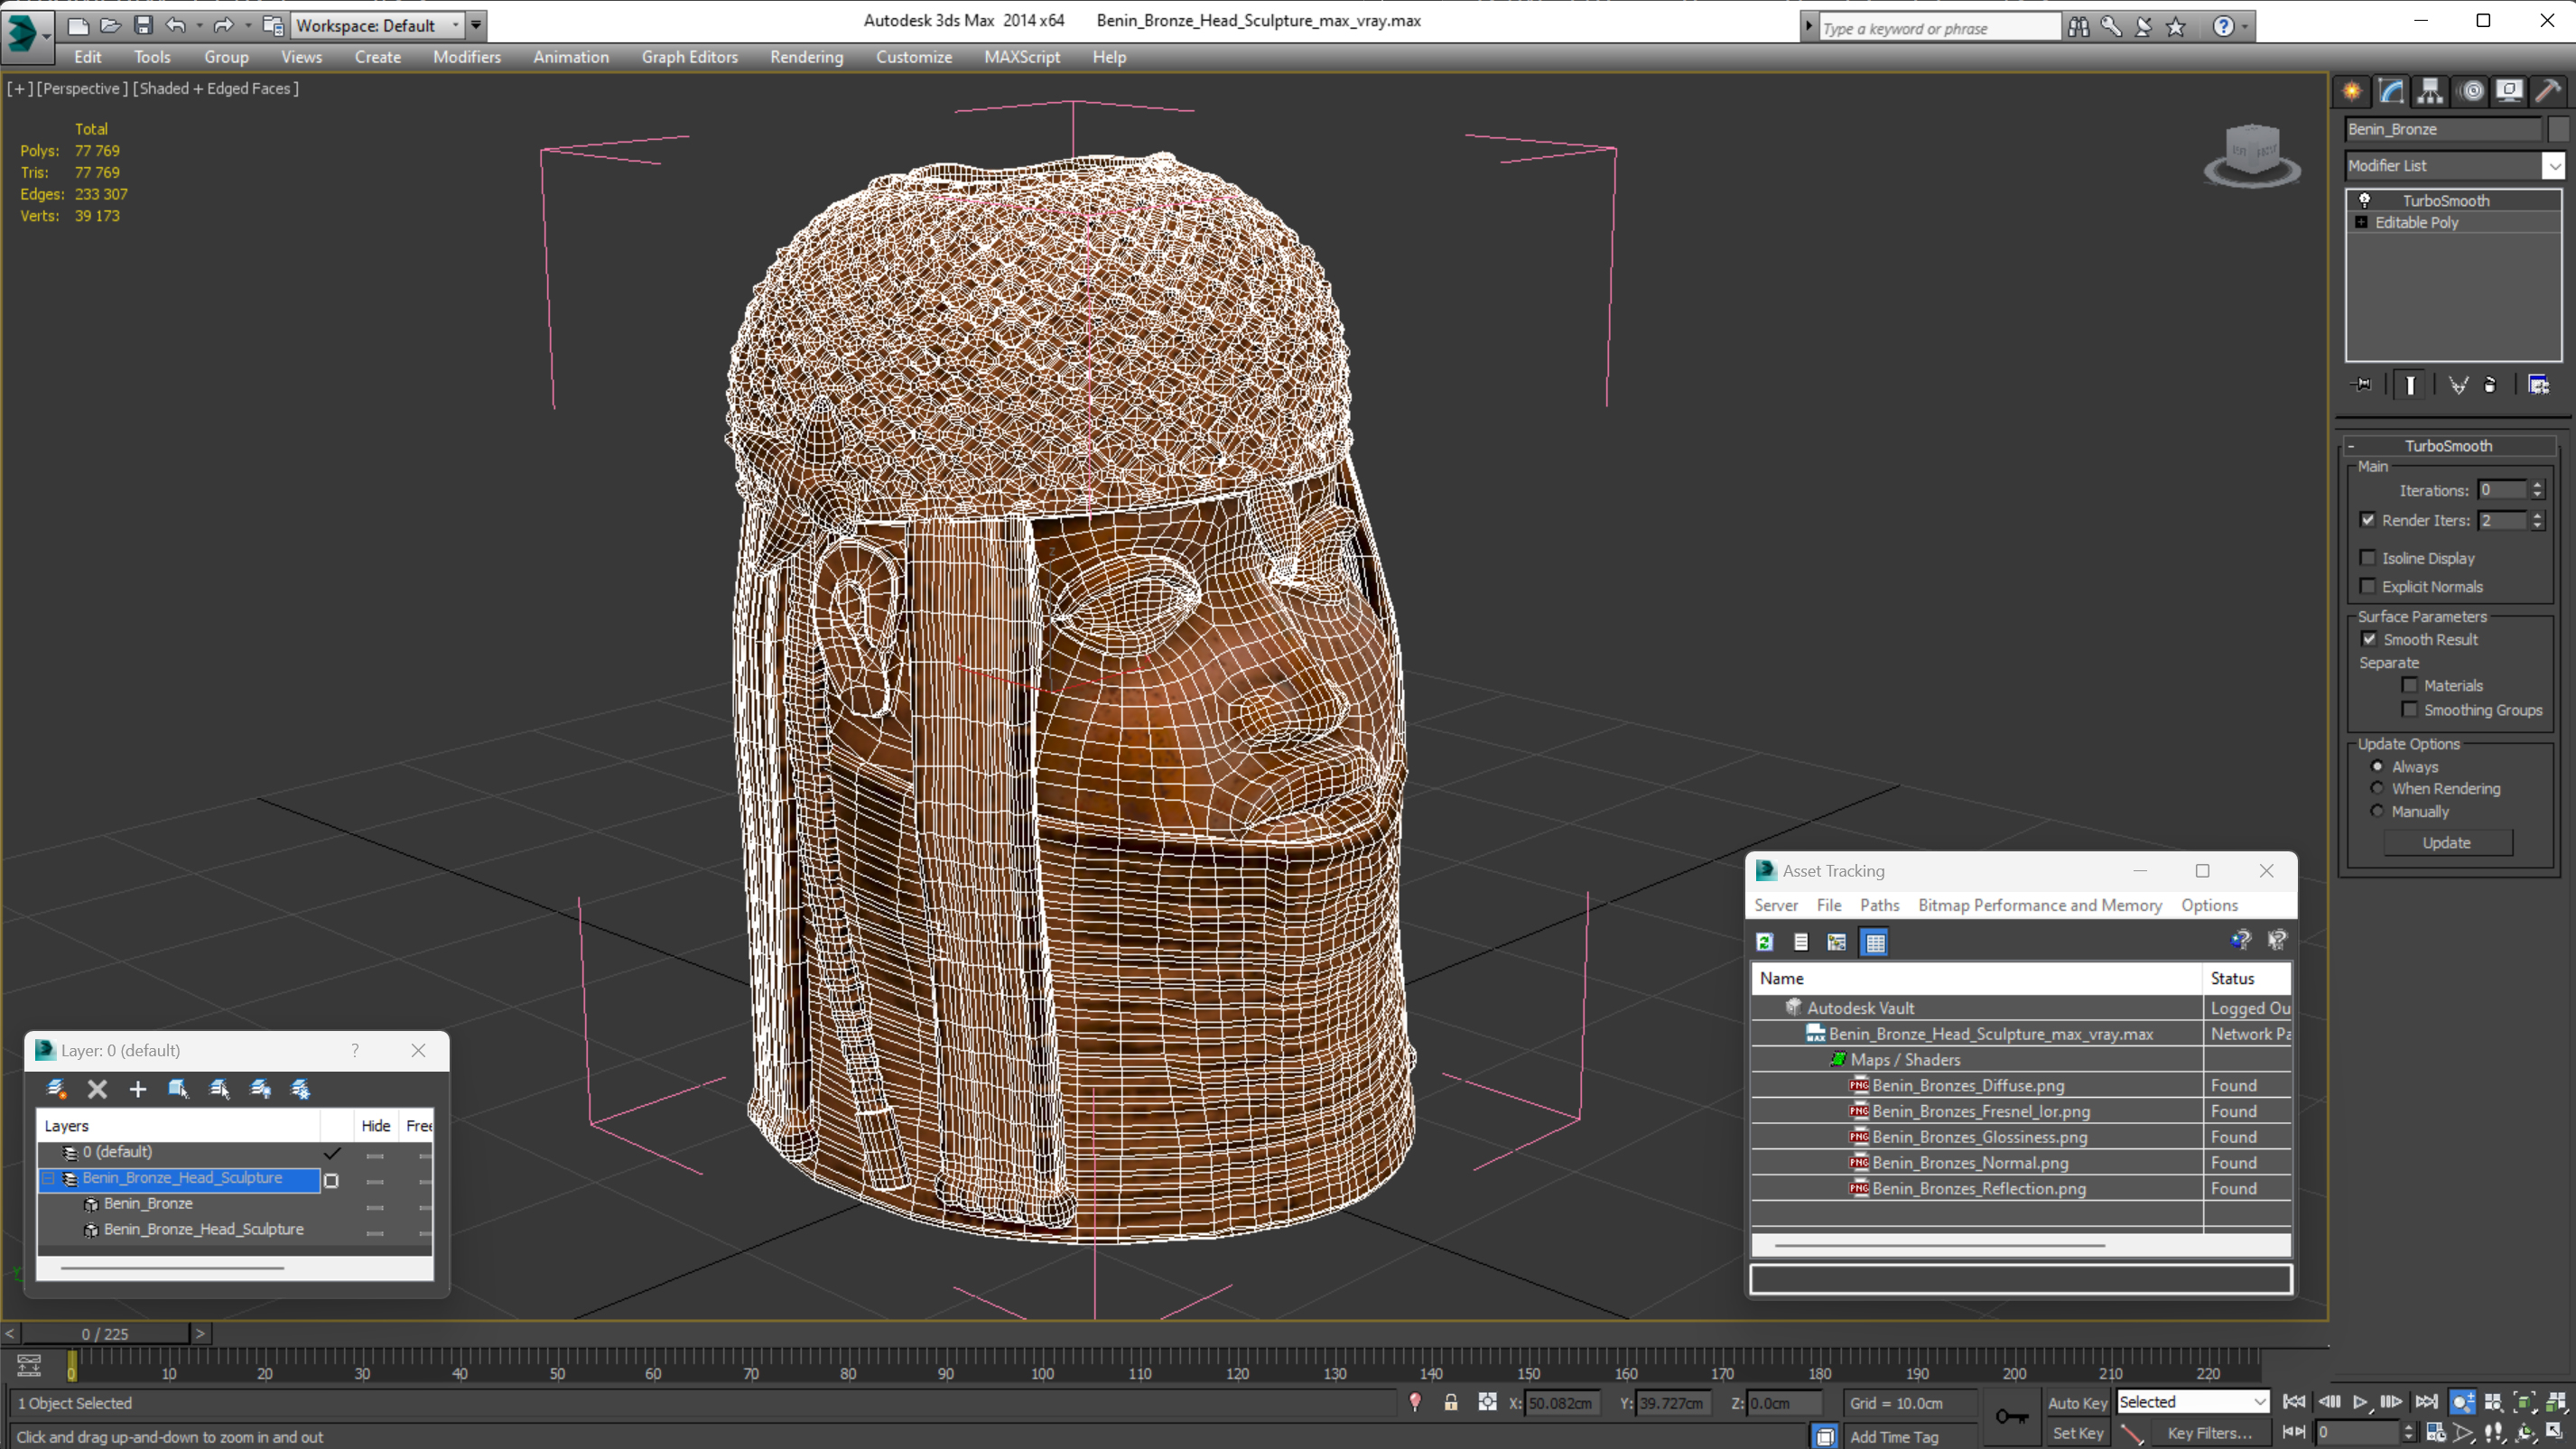The image size is (2576, 1449).
Task: Click Delete Layer X icon in Layer dialog
Action: (97, 1089)
